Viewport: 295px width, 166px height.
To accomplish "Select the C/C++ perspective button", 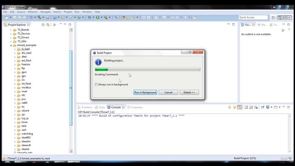I will pyautogui.click(x=285, y=18).
